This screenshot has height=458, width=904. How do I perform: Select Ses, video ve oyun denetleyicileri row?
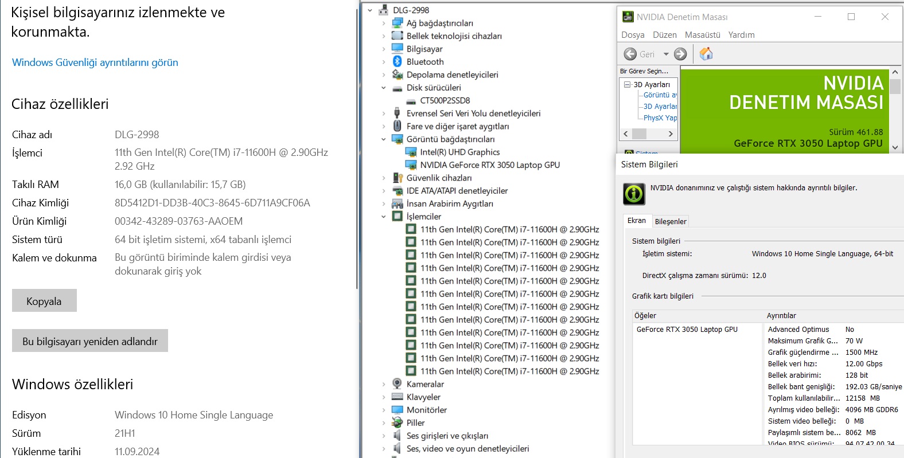pyautogui.click(x=467, y=448)
